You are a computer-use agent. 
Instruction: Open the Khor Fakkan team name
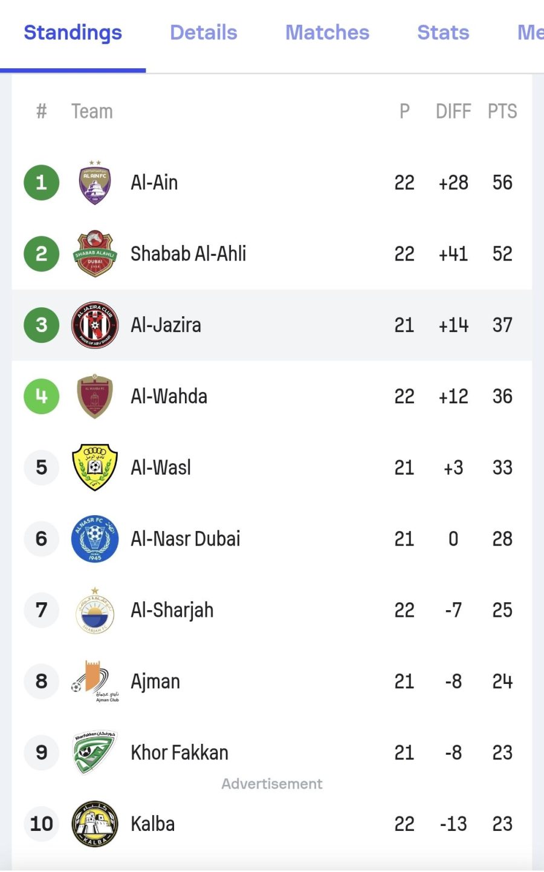[180, 753]
